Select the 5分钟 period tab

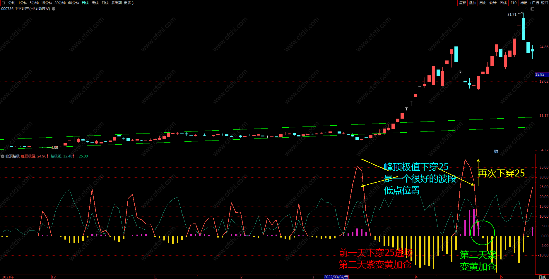[x=34, y=3]
